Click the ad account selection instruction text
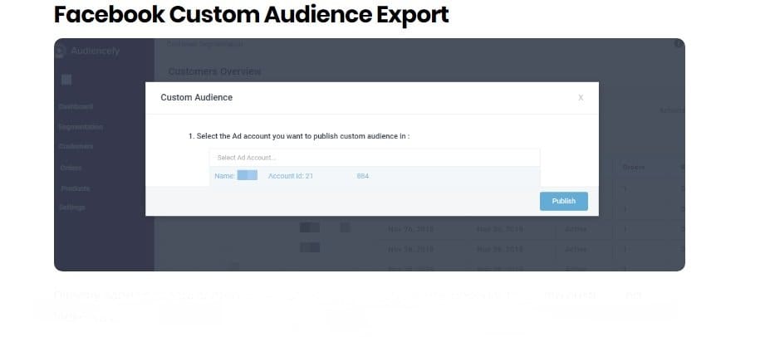This screenshot has width=770, height=337. coord(299,135)
